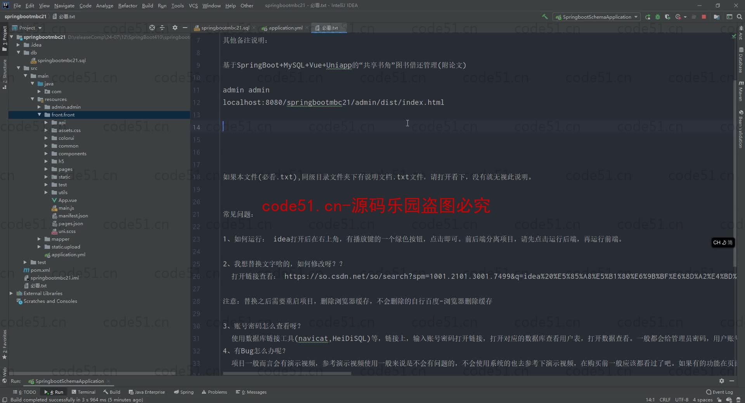Image resolution: width=745 pixels, height=403 pixels.
Task: Open Project panel settings gear
Action: (x=175, y=28)
